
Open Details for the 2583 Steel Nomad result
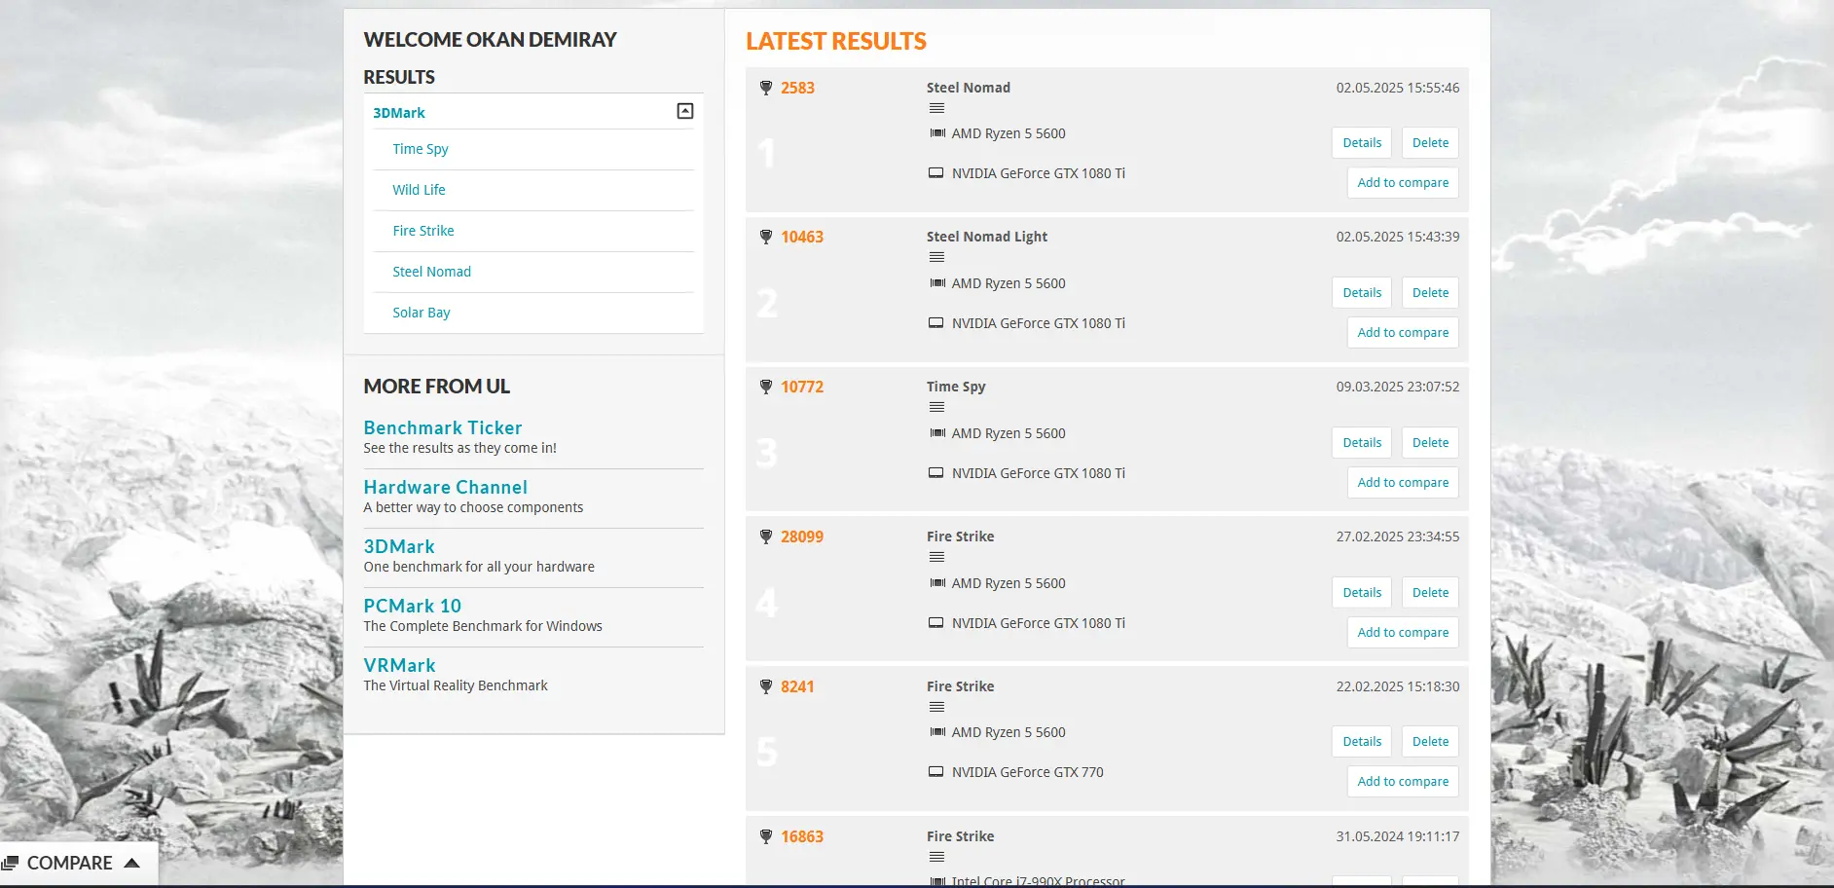coord(1362,143)
